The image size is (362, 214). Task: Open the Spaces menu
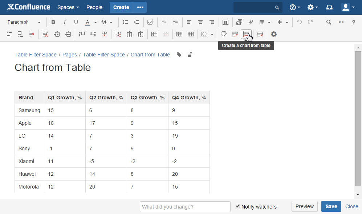click(68, 7)
